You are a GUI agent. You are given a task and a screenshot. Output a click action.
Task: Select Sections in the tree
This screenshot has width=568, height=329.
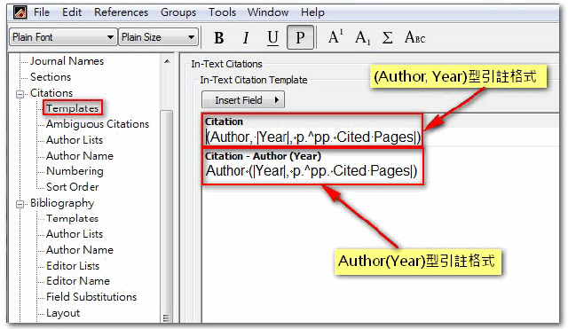51,77
